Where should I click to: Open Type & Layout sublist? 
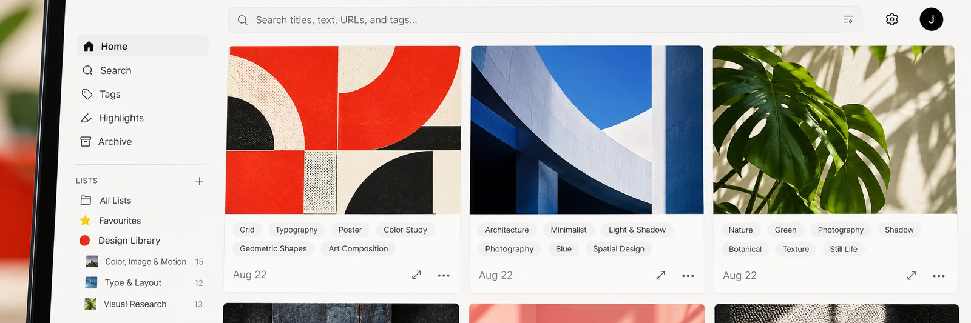click(x=133, y=283)
